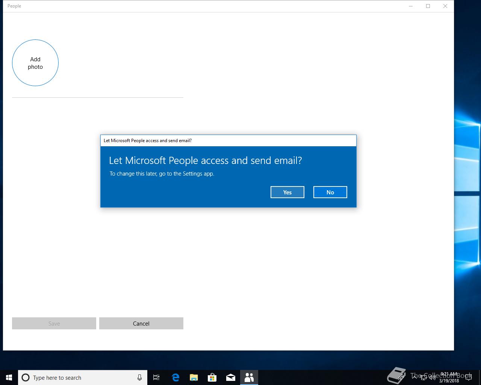Open the Mail app from taskbar
This screenshot has width=481, height=385.
tap(231, 377)
